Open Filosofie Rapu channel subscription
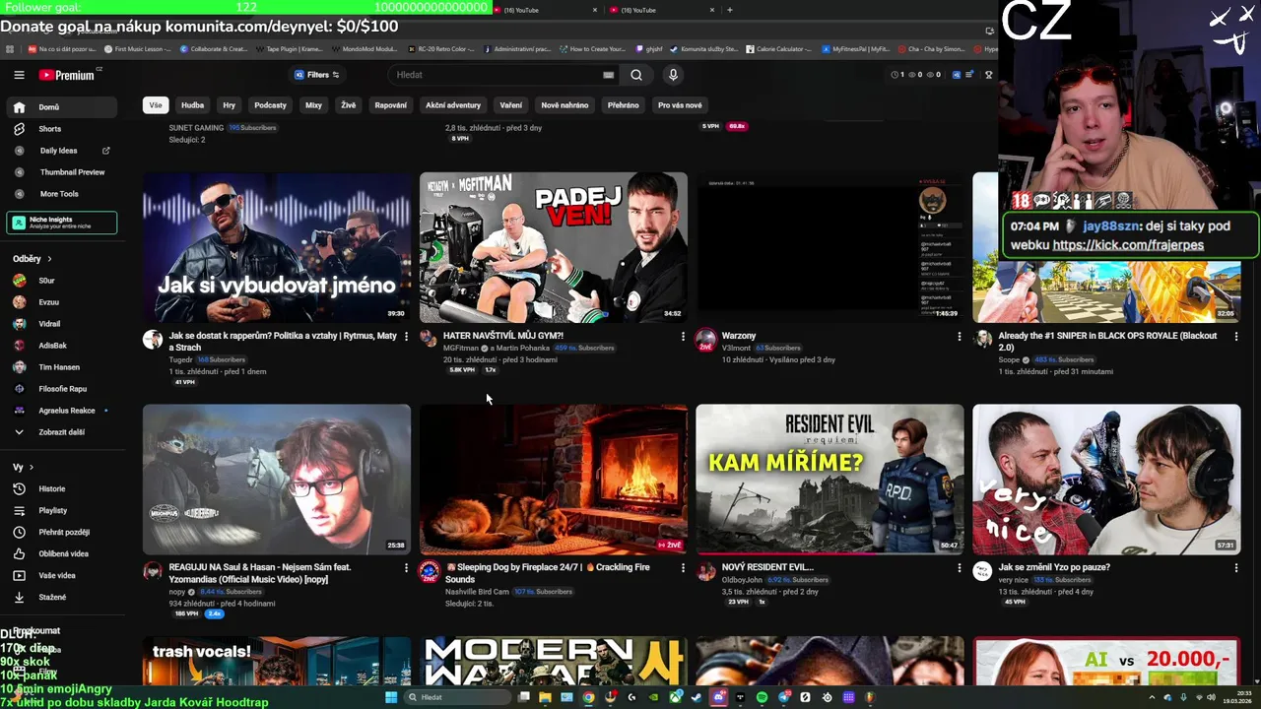Viewport: 1261px width, 709px height. [x=61, y=389]
